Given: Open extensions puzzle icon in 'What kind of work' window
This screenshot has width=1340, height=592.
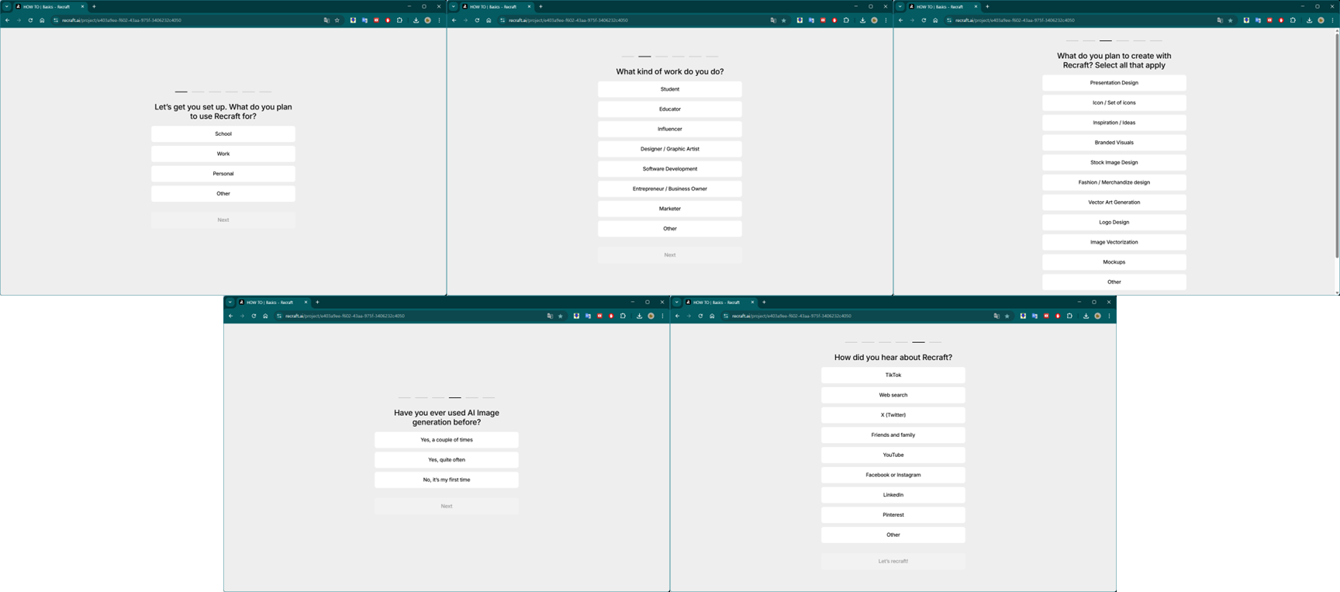Looking at the screenshot, I should [x=846, y=20].
